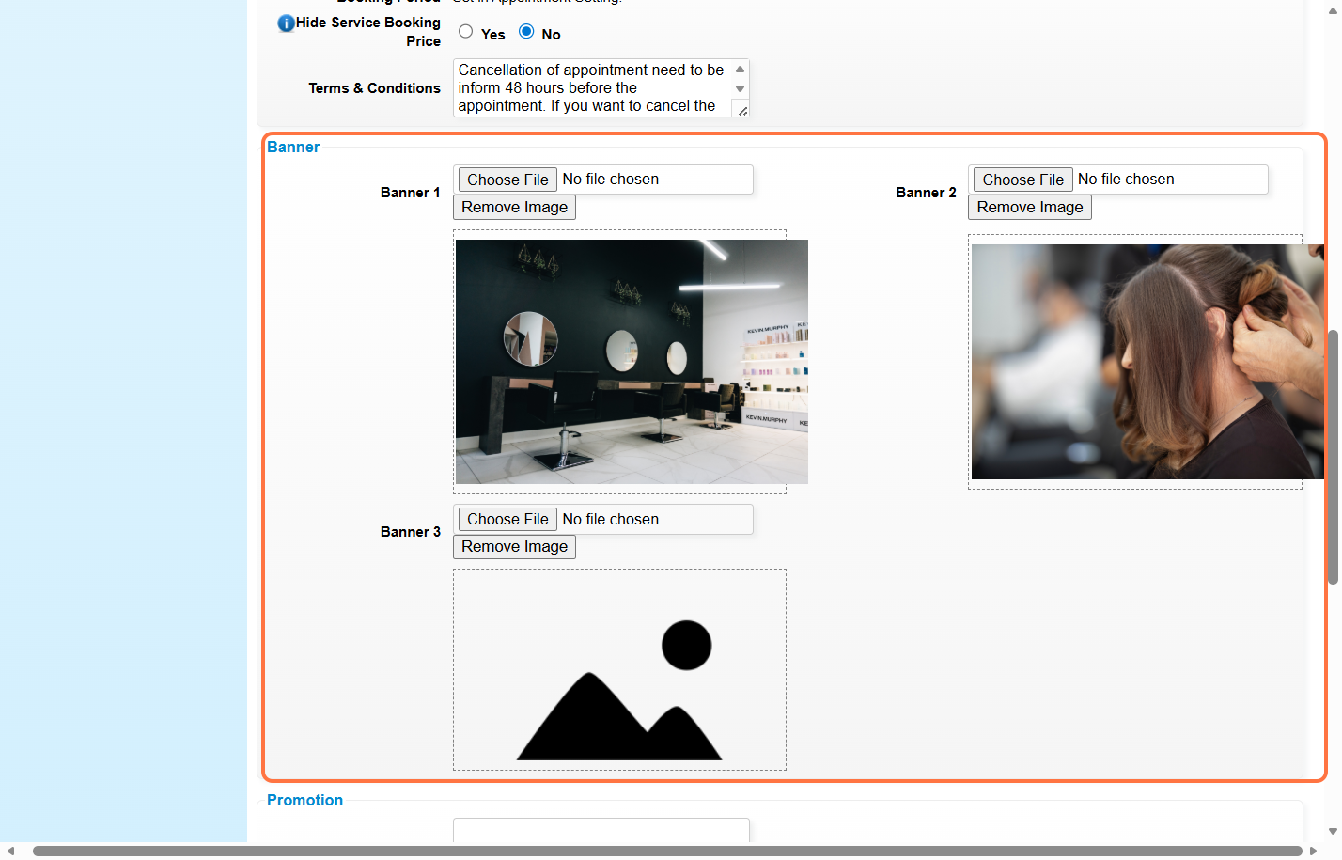Click the horizontal scroll-left arrow
The image size is (1342, 860).
click(10, 852)
